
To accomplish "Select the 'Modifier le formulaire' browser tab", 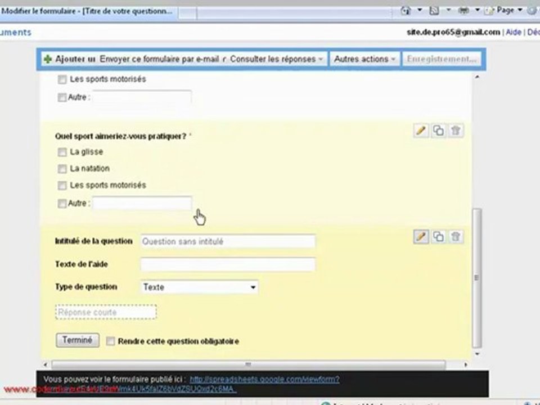I will pos(88,11).
